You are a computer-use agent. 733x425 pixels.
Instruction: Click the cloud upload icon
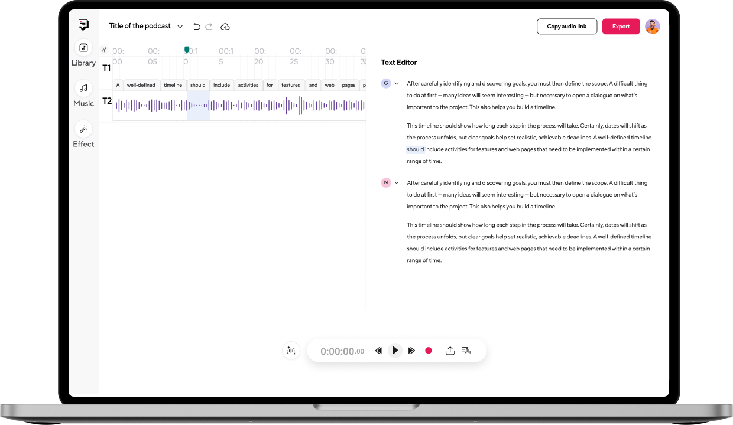(225, 27)
